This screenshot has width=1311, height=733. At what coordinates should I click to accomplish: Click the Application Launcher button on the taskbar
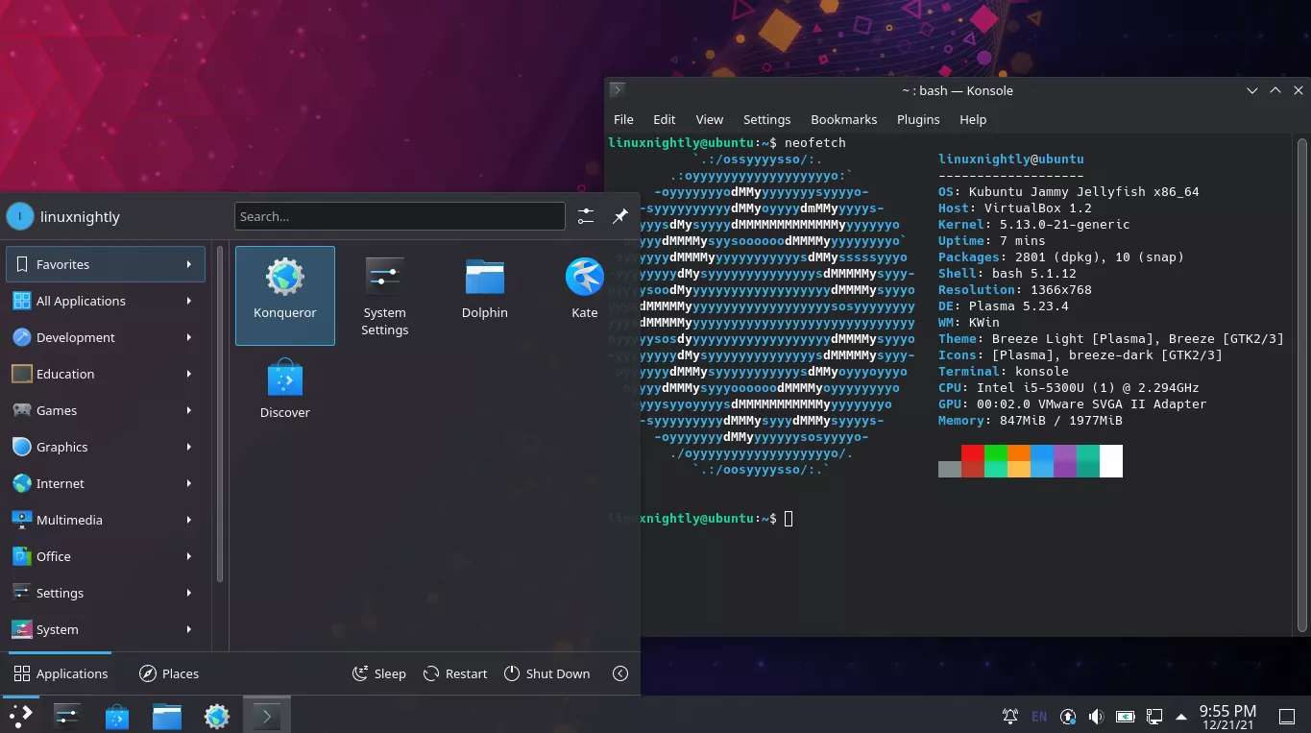click(21, 716)
